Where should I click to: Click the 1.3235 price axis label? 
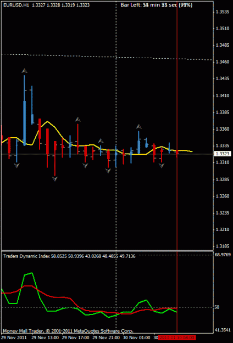tap(223, 213)
